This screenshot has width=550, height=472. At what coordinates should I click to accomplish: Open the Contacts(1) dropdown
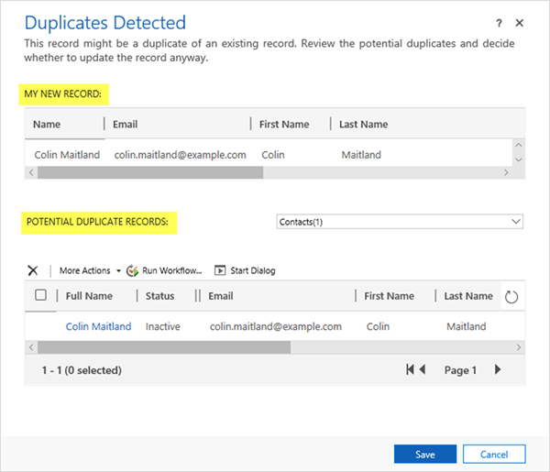(x=400, y=221)
